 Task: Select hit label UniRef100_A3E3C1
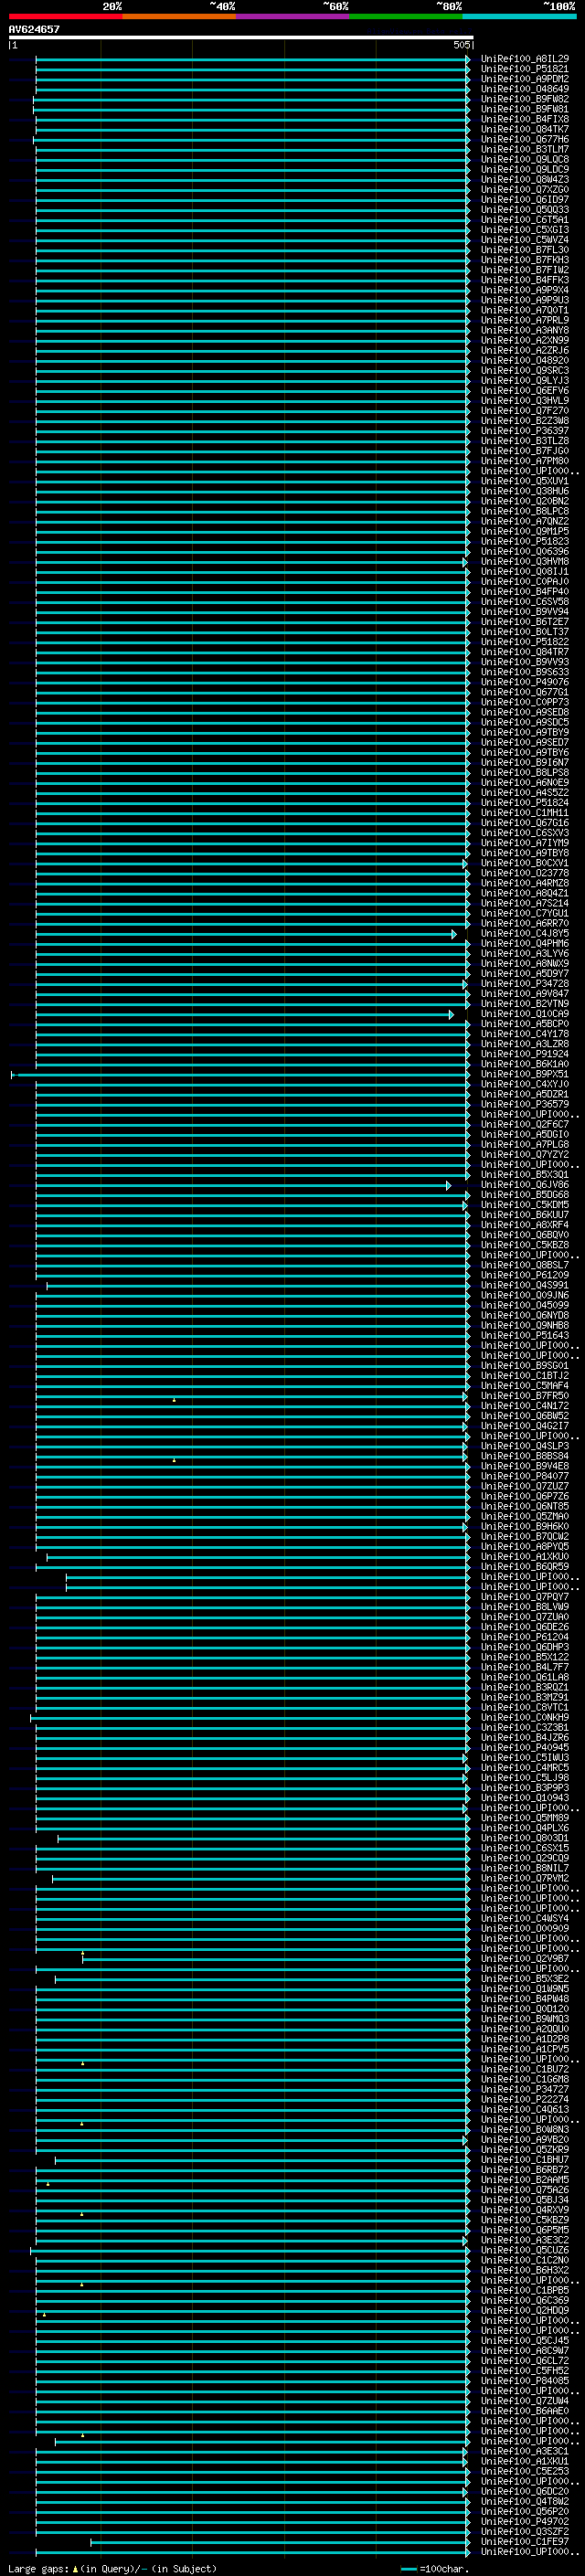click(525, 2452)
